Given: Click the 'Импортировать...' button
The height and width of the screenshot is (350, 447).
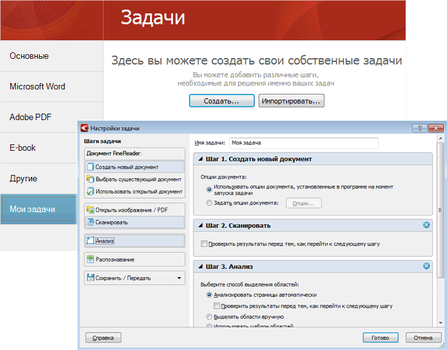Looking at the screenshot, I should [291, 101].
